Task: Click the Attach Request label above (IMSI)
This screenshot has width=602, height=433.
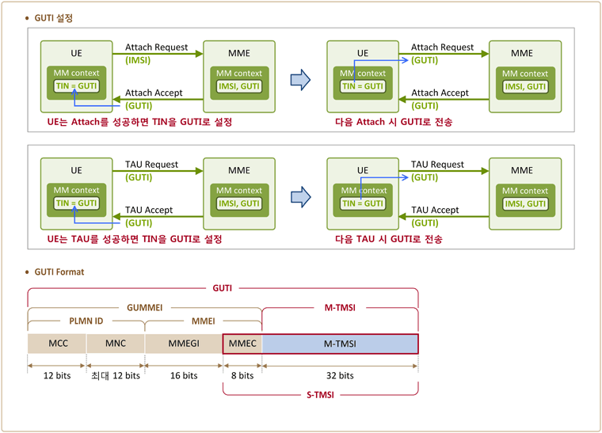Action: 156,47
